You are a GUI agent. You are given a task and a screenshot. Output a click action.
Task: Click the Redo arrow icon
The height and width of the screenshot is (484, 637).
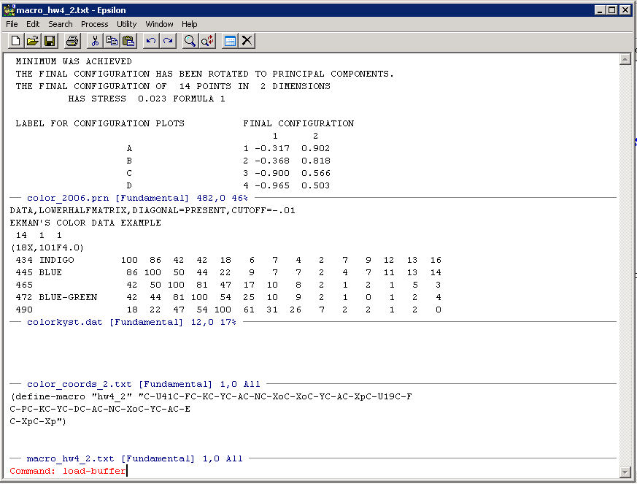click(x=168, y=41)
